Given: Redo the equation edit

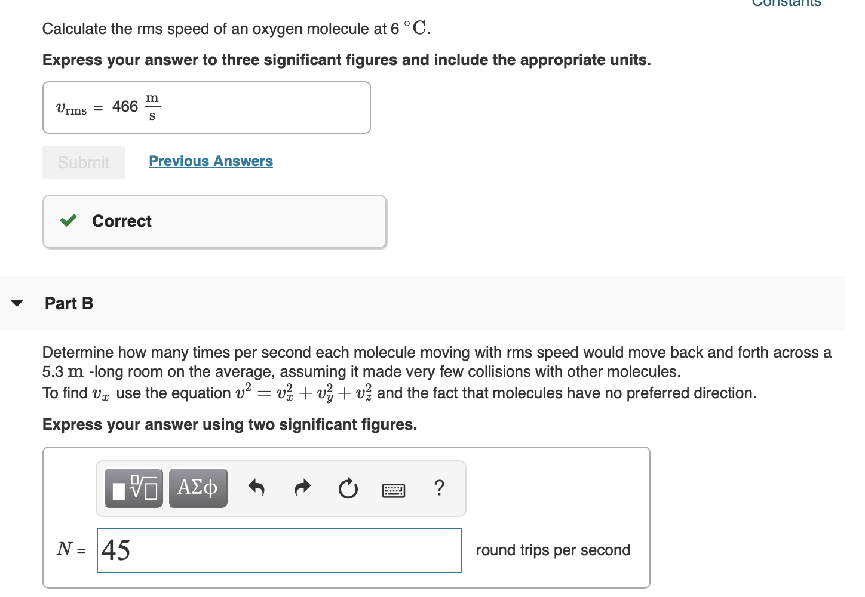Looking at the screenshot, I should [x=302, y=488].
